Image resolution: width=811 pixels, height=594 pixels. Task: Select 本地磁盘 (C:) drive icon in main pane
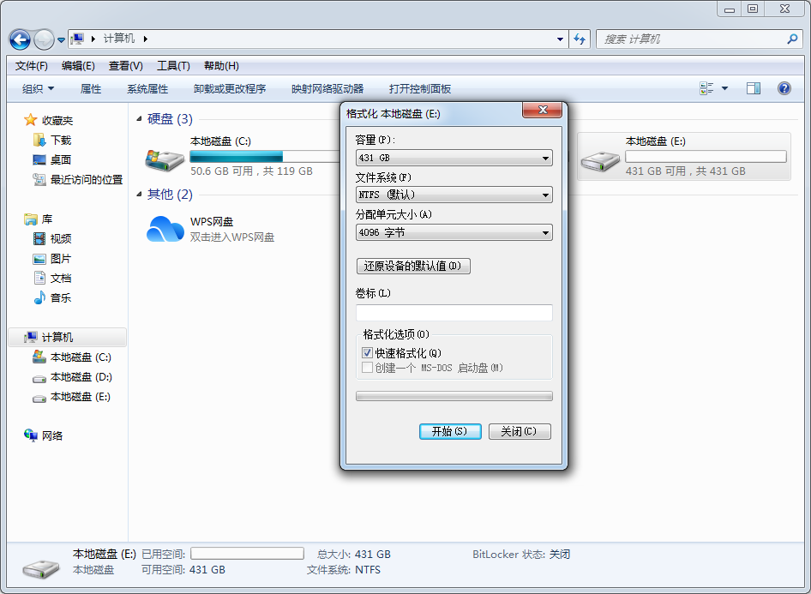(165, 160)
